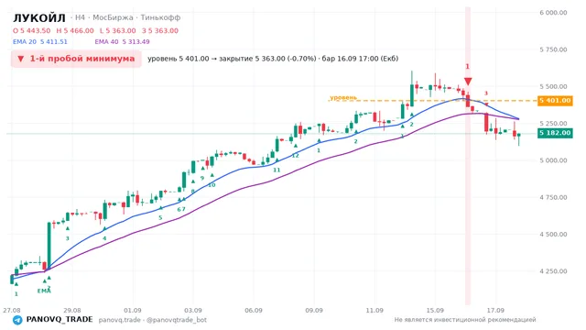Viewport: 586px width, 330px height.
Task: Click the green 'EMA' label at bottom left
Action: coord(44,291)
